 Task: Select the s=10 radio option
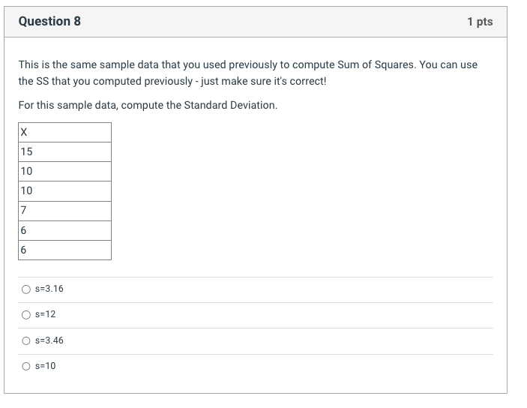point(26,366)
